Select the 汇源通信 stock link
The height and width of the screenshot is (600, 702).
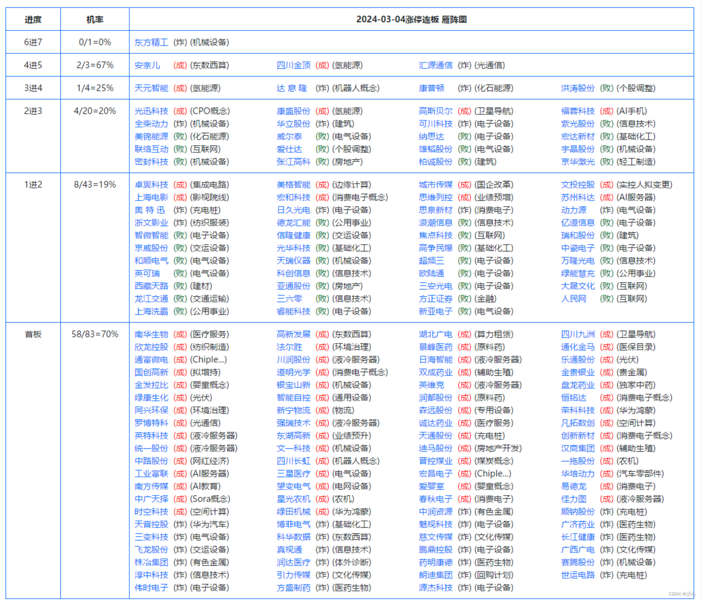(436, 65)
